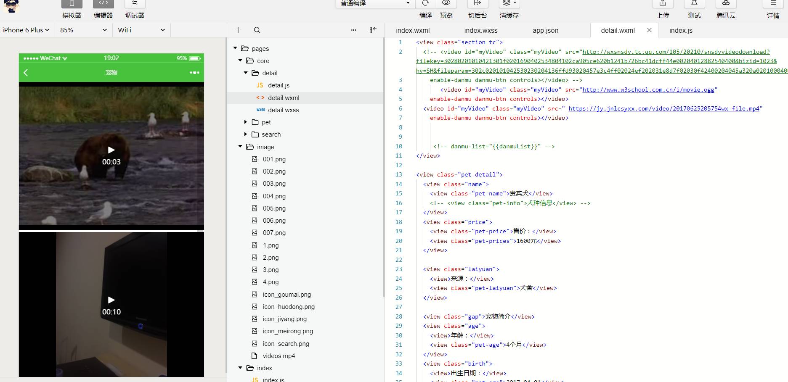Screen dimensions: 788x382
Task: Click the upload icon
Action: (663, 4)
